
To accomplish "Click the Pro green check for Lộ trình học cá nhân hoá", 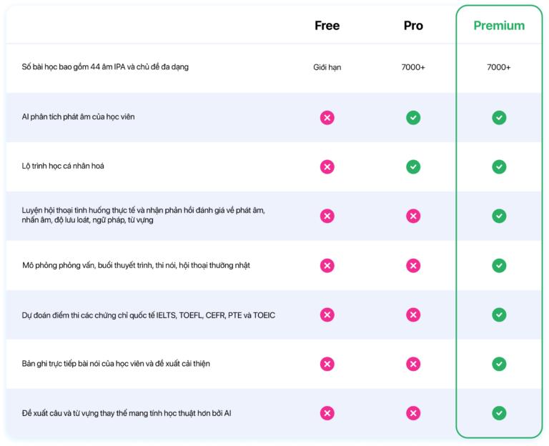I will coord(413,167).
